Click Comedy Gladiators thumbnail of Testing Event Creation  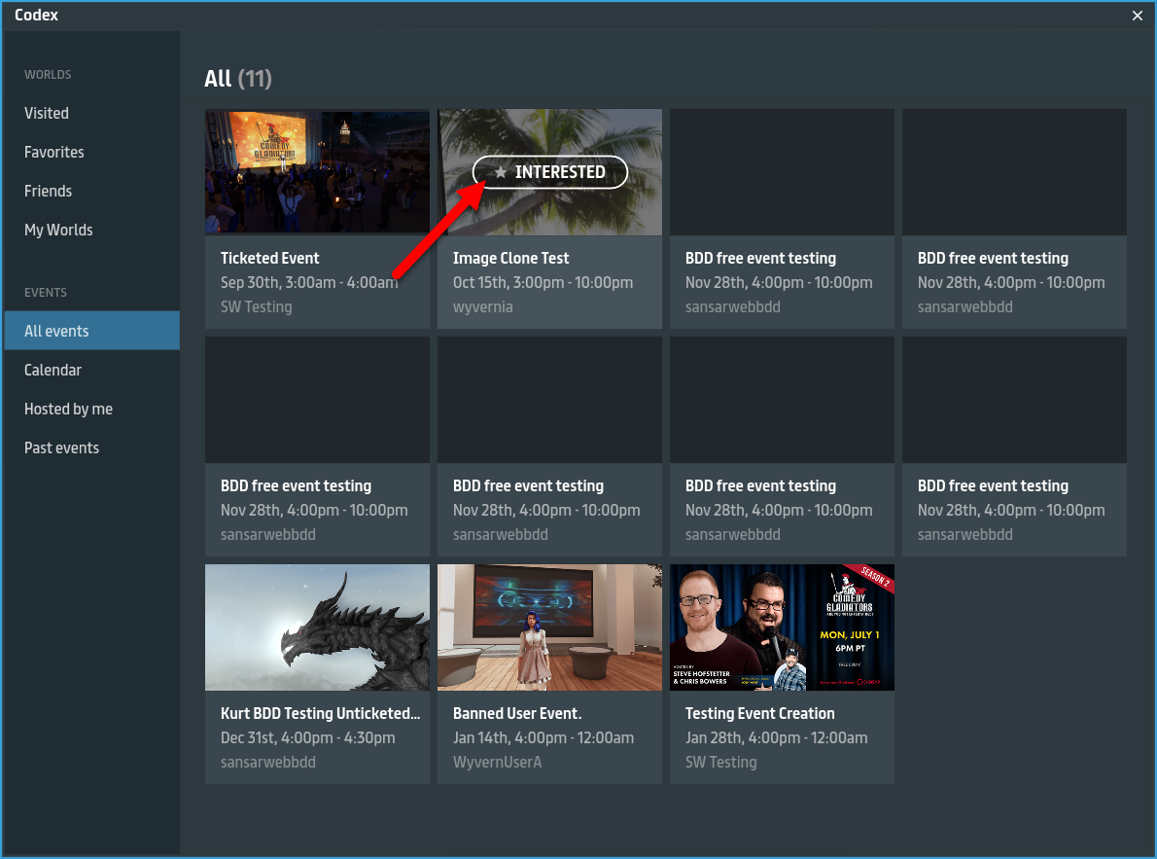[782, 626]
